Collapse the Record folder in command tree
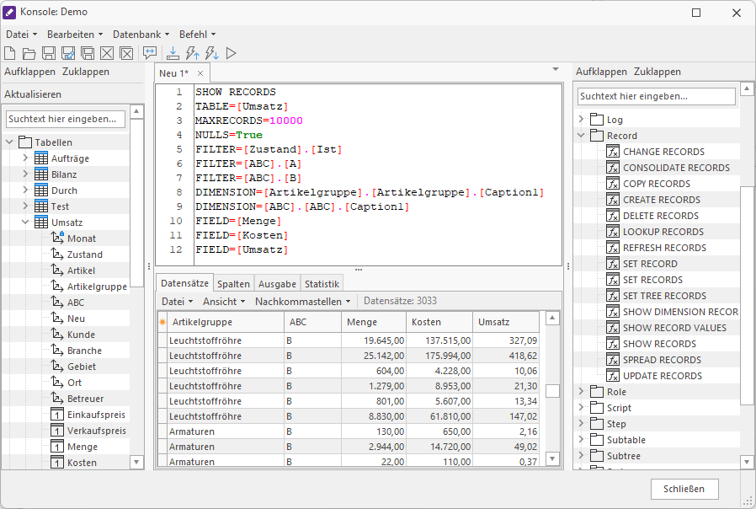 coord(581,136)
